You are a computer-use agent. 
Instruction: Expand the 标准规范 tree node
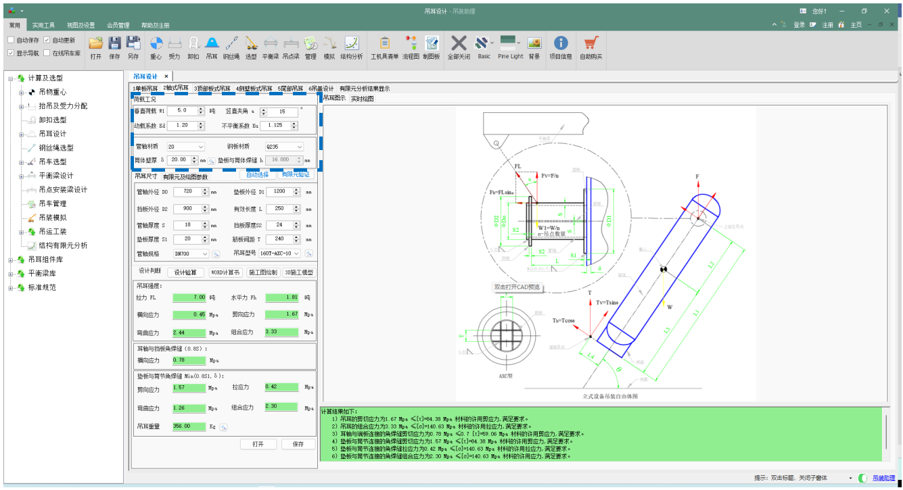point(11,288)
